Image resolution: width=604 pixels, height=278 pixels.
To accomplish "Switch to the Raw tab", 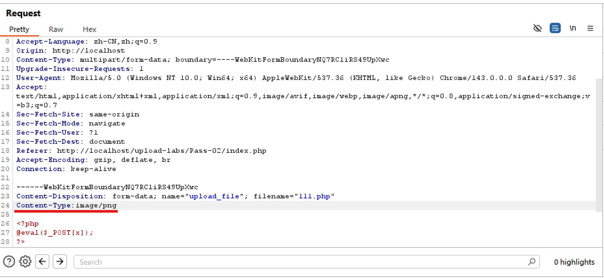I will (56, 29).
